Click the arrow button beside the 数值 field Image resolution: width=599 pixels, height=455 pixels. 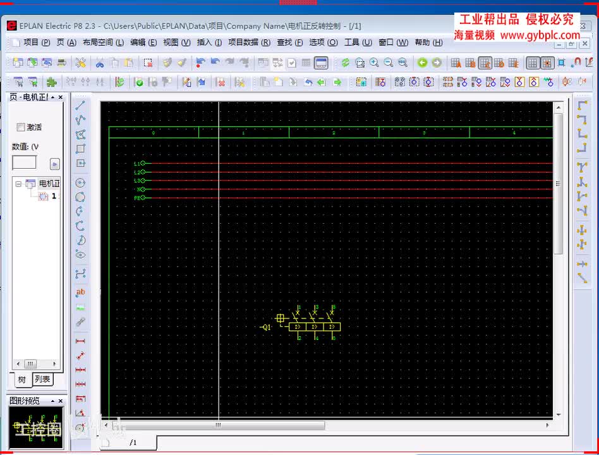point(55,164)
